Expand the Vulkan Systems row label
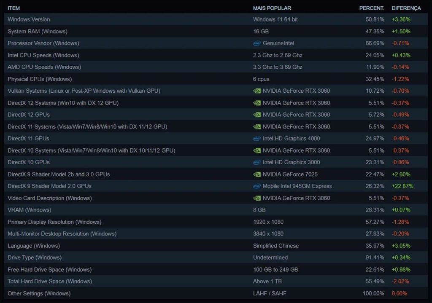 click(x=84, y=91)
